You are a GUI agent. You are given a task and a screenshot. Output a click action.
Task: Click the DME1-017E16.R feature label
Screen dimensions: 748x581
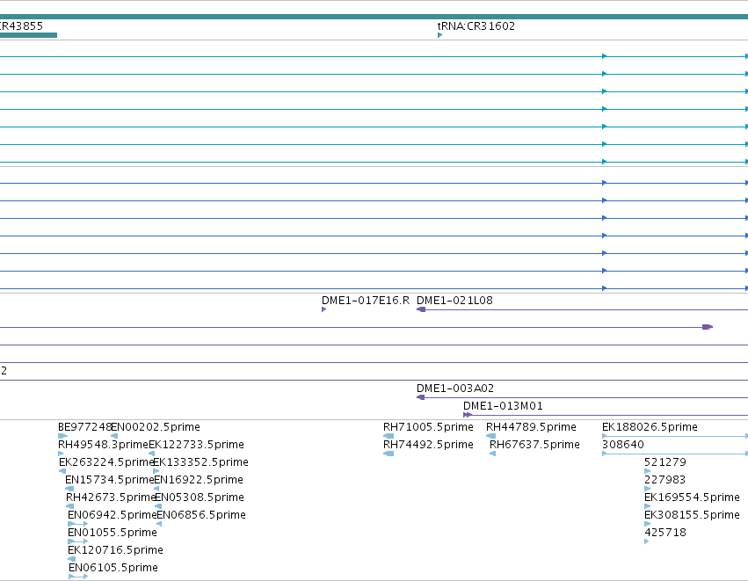click(366, 301)
